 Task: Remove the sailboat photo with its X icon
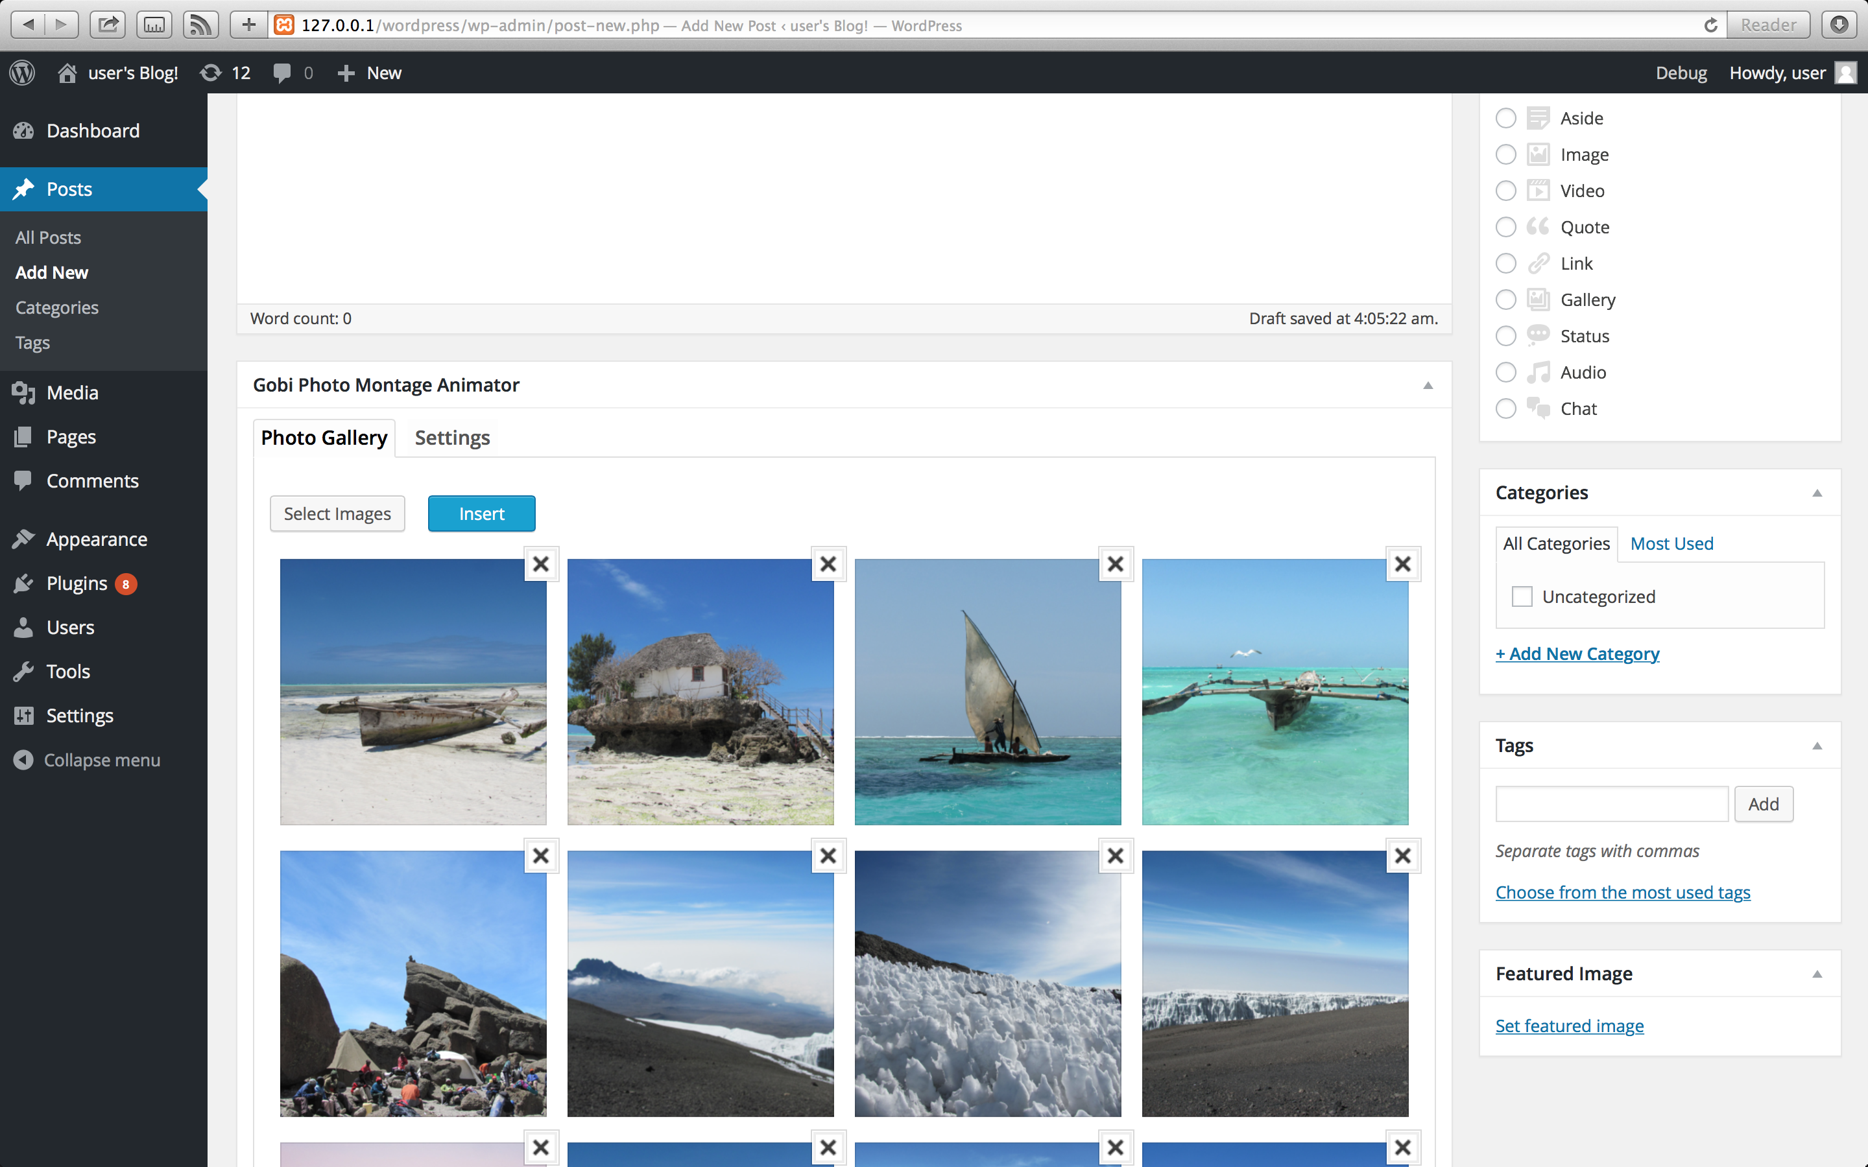coord(1114,564)
